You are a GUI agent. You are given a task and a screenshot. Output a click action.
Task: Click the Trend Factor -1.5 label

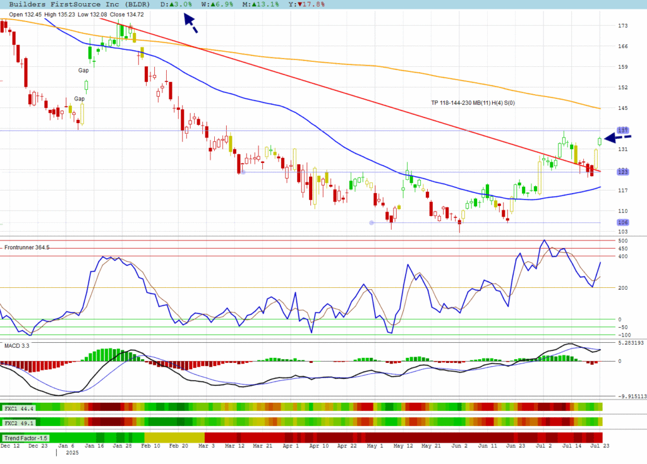[x=25, y=438]
